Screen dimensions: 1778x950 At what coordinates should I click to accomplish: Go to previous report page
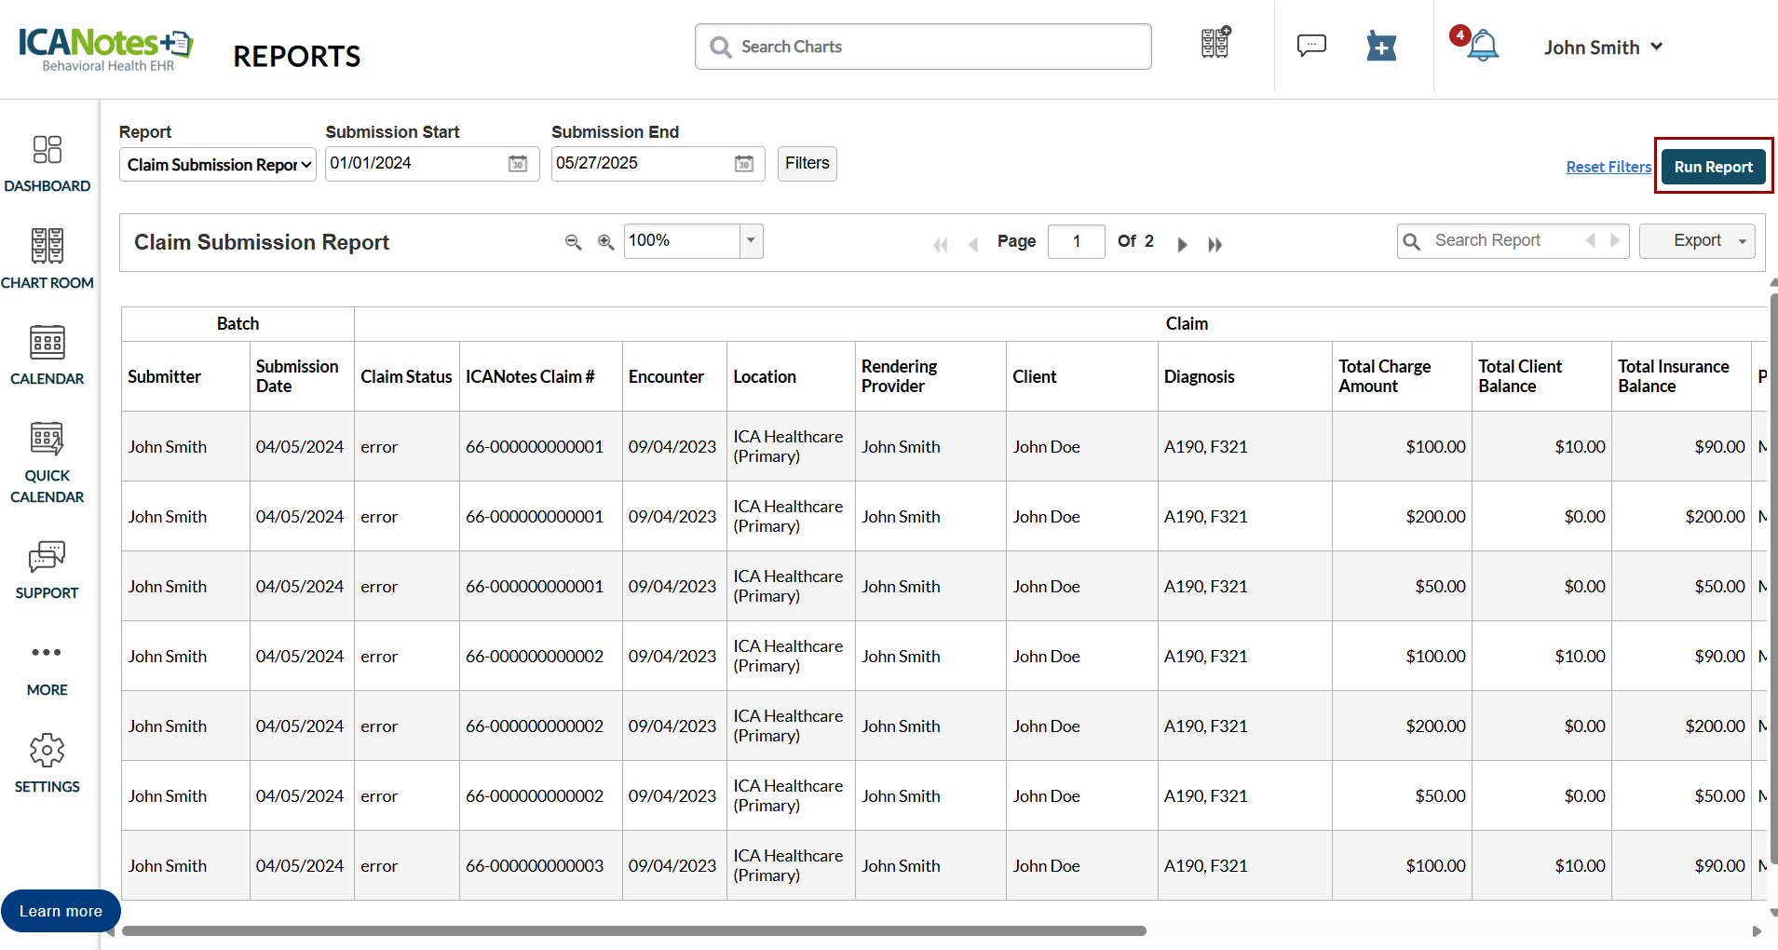pyautogui.click(x=973, y=245)
